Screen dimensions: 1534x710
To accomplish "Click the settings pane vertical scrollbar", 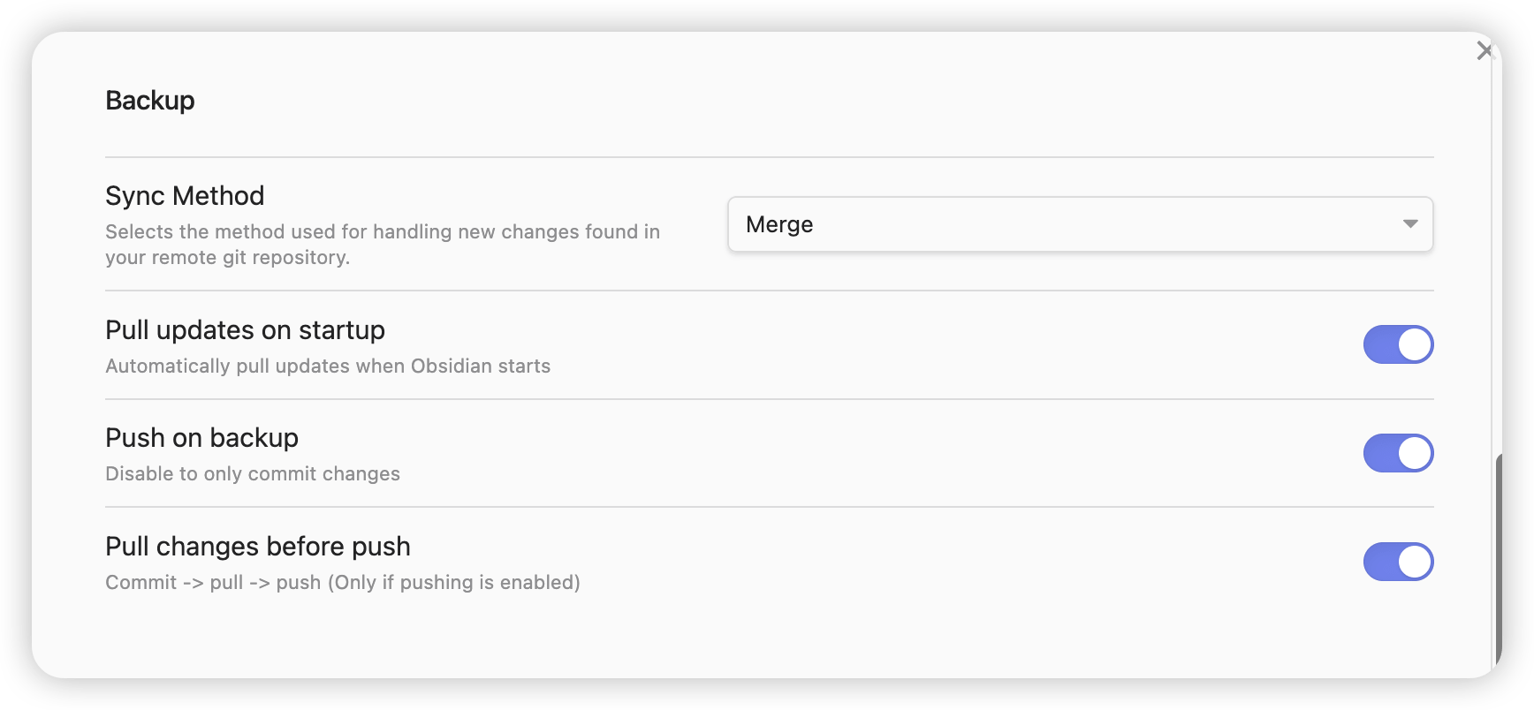I will (1498, 560).
